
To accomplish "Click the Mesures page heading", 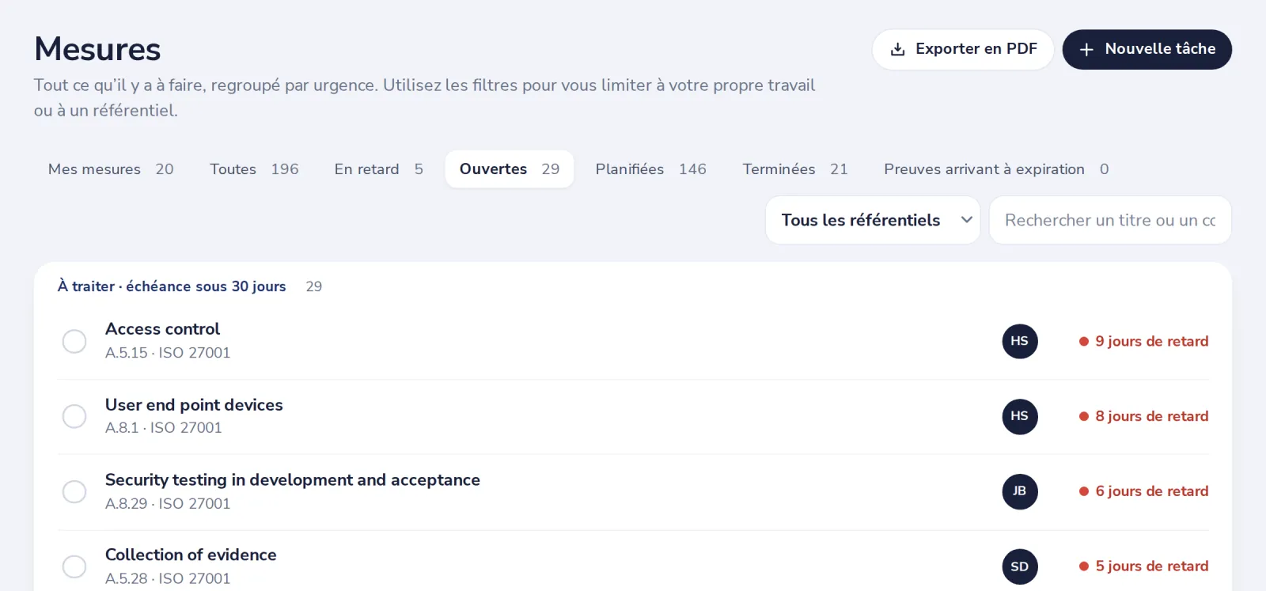I will click(x=97, y=49).
